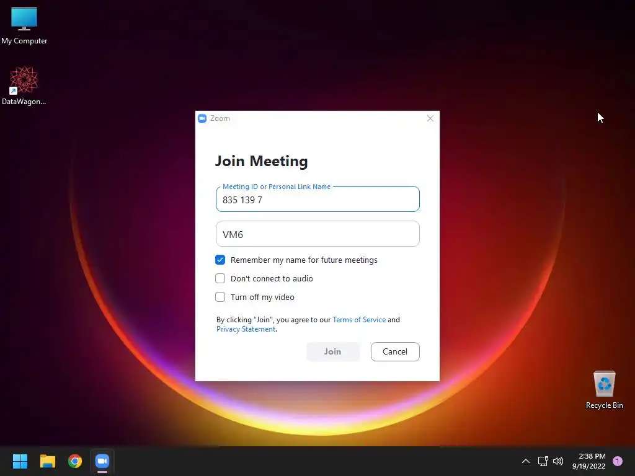Viewport: 635px width, 476px height.
Task: Open My Computer desktop icon
Action: tap(24, 25)
